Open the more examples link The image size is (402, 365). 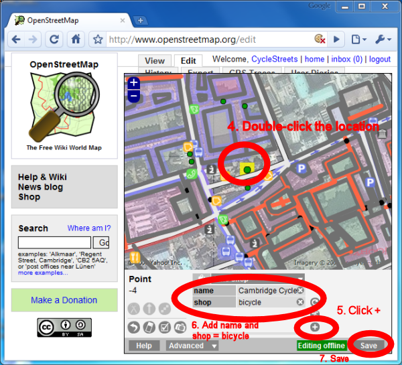pyautogui.click(x=43, y=273)
